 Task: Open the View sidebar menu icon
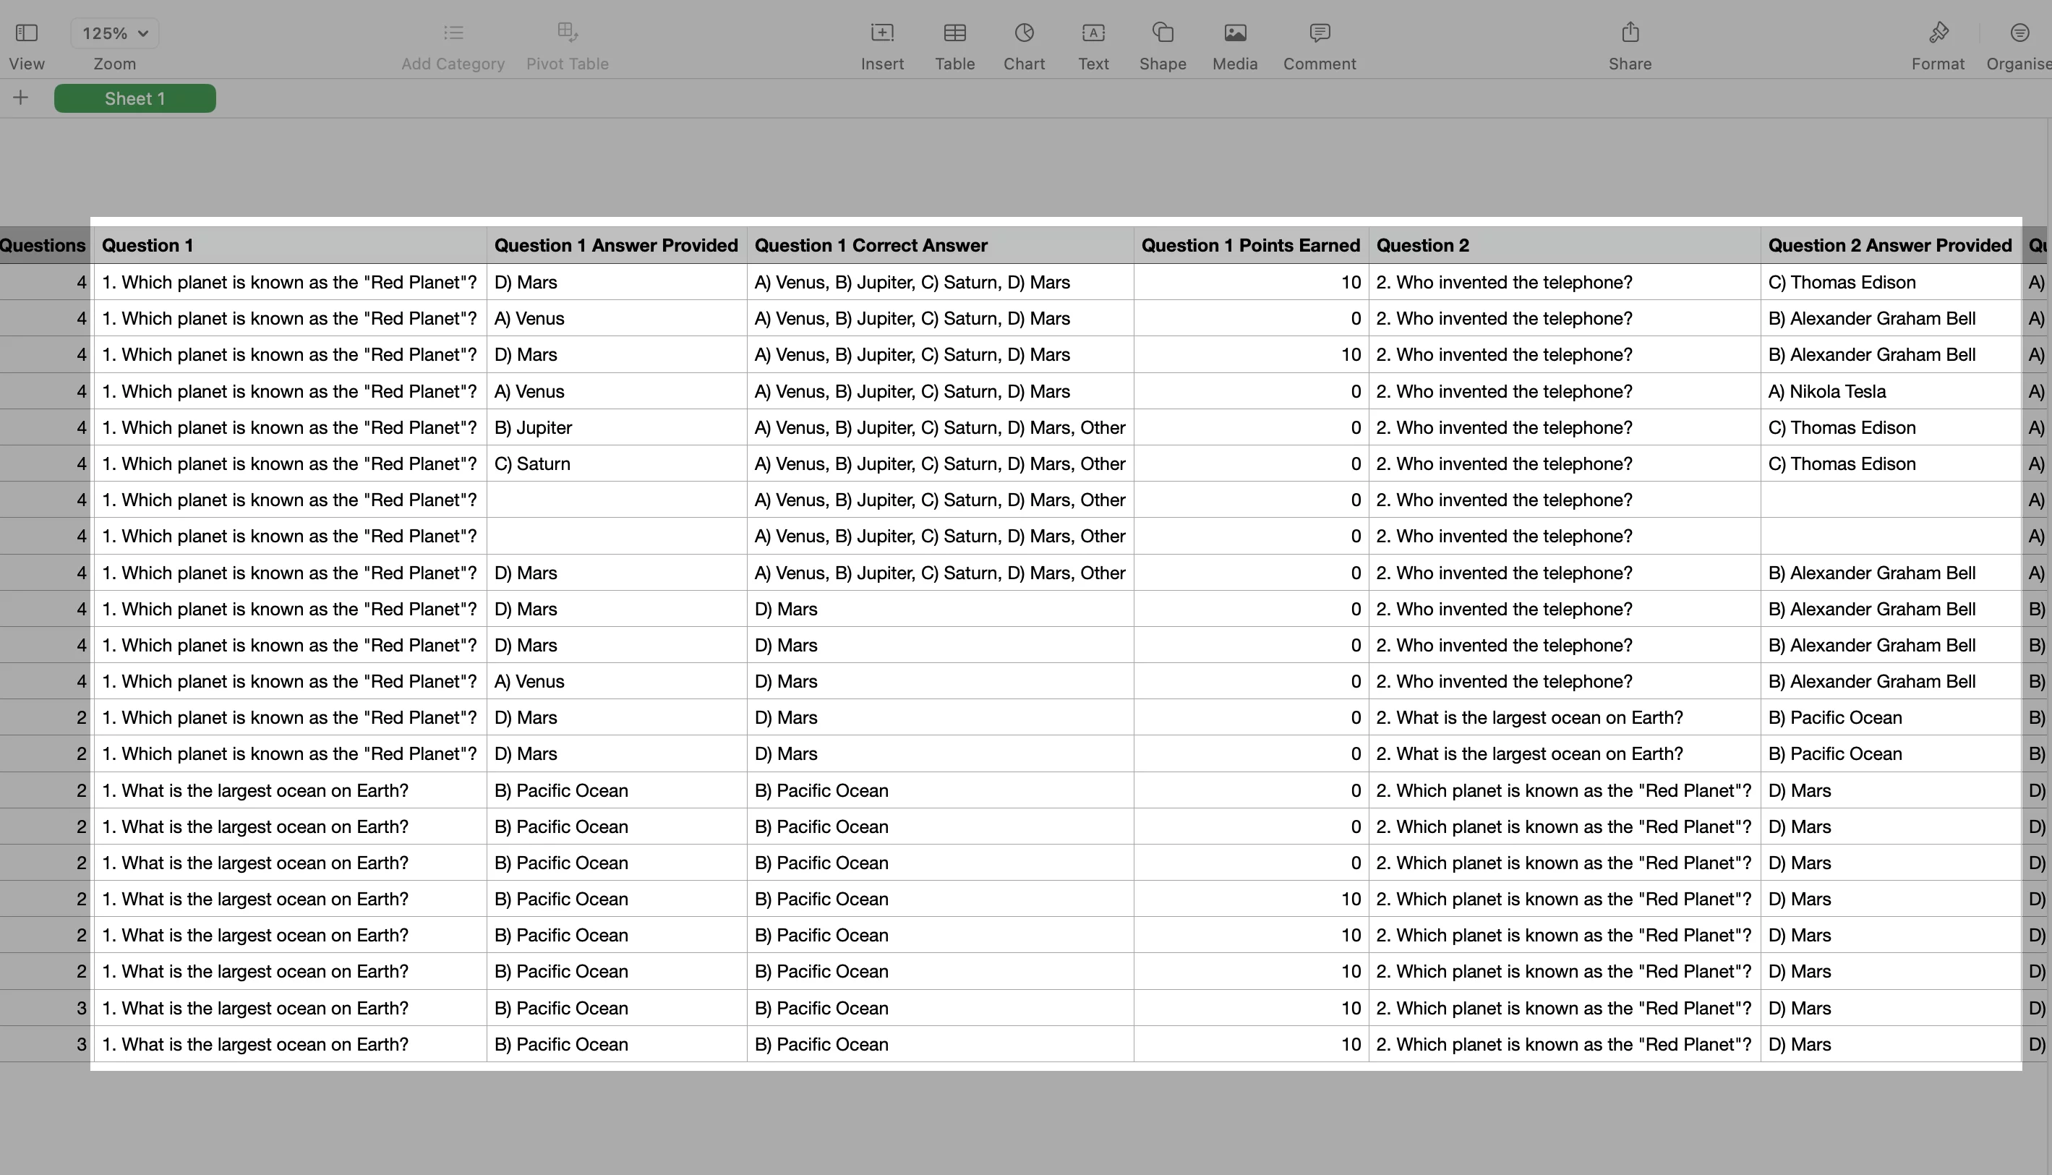27,33
